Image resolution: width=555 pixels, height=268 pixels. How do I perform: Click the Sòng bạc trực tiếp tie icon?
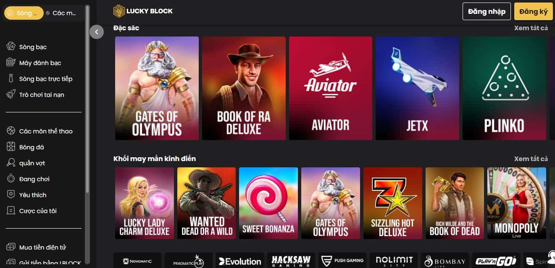[11, 78]
